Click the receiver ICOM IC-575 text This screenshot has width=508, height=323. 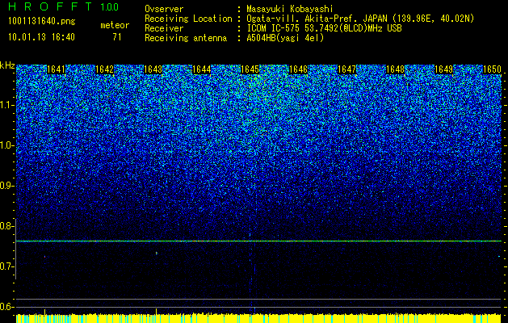pyautogui.click(x=275, y=28)
